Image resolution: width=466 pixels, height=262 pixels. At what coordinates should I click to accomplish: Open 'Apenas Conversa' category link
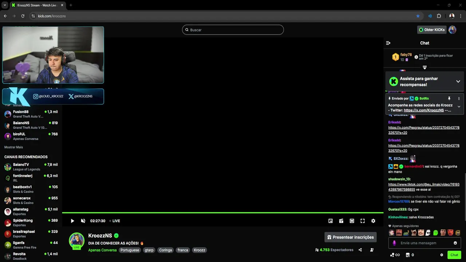(x=102, y=250)
